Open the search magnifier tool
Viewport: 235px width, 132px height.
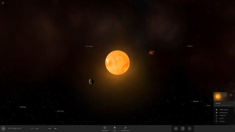tap(189, 129)
